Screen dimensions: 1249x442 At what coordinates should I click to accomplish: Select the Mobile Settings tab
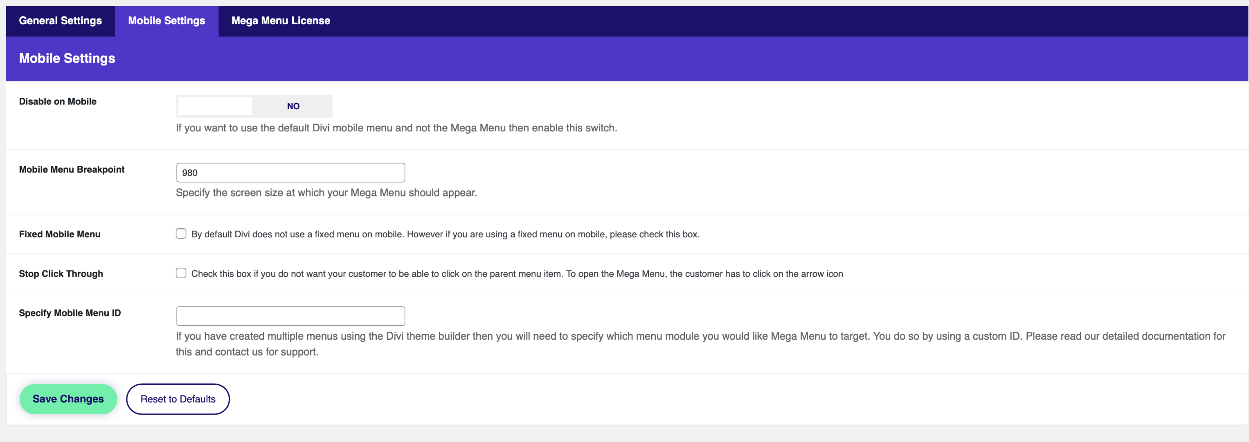167,21
